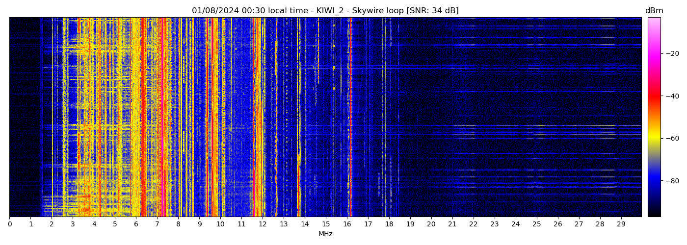Select the 10 MHz axis tick label

pos(220,224)
